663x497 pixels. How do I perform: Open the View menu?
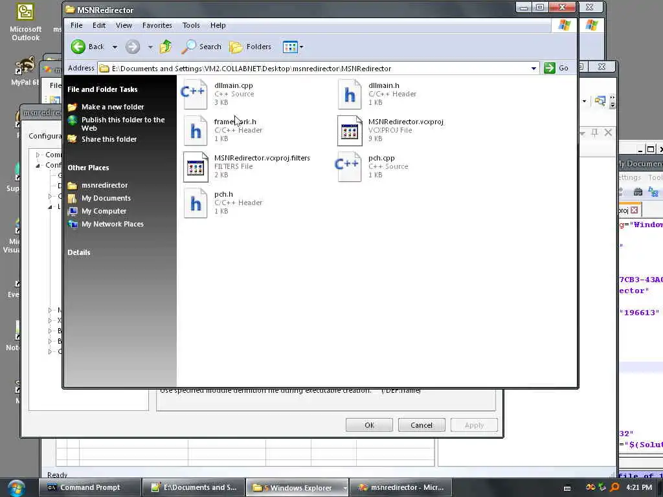coord(124,25)
